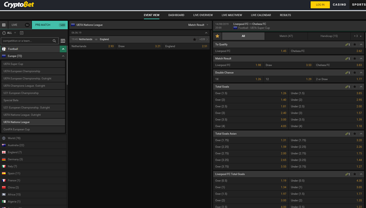Switch to the DASHBOARD tab
The height and width of the screenshot is (208, 366).
tap(176, 15)
